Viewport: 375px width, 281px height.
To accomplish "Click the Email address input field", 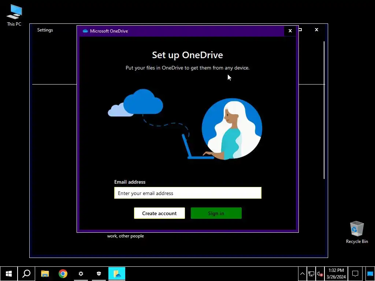I will pos(188,193).
